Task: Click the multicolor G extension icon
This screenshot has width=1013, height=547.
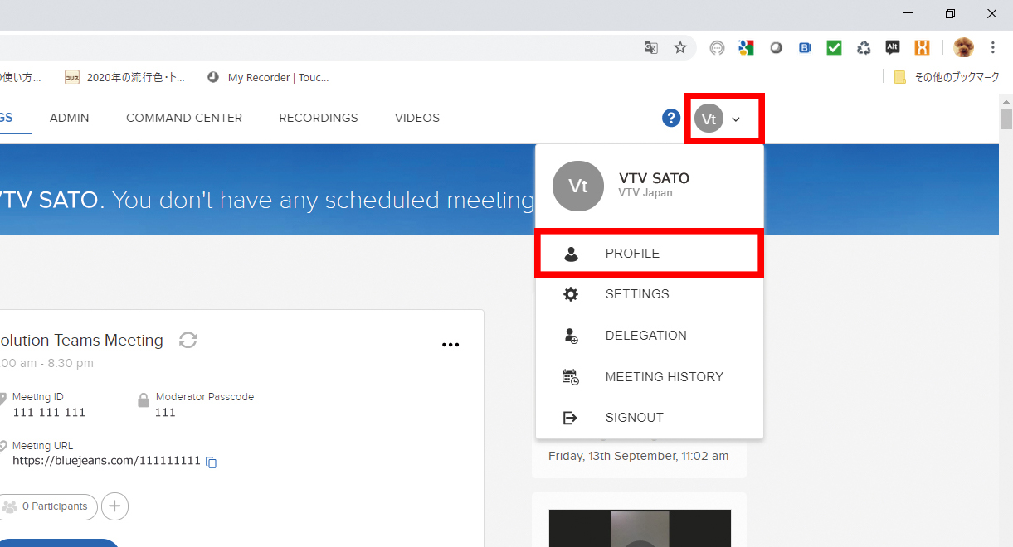Action: (746, 48)
